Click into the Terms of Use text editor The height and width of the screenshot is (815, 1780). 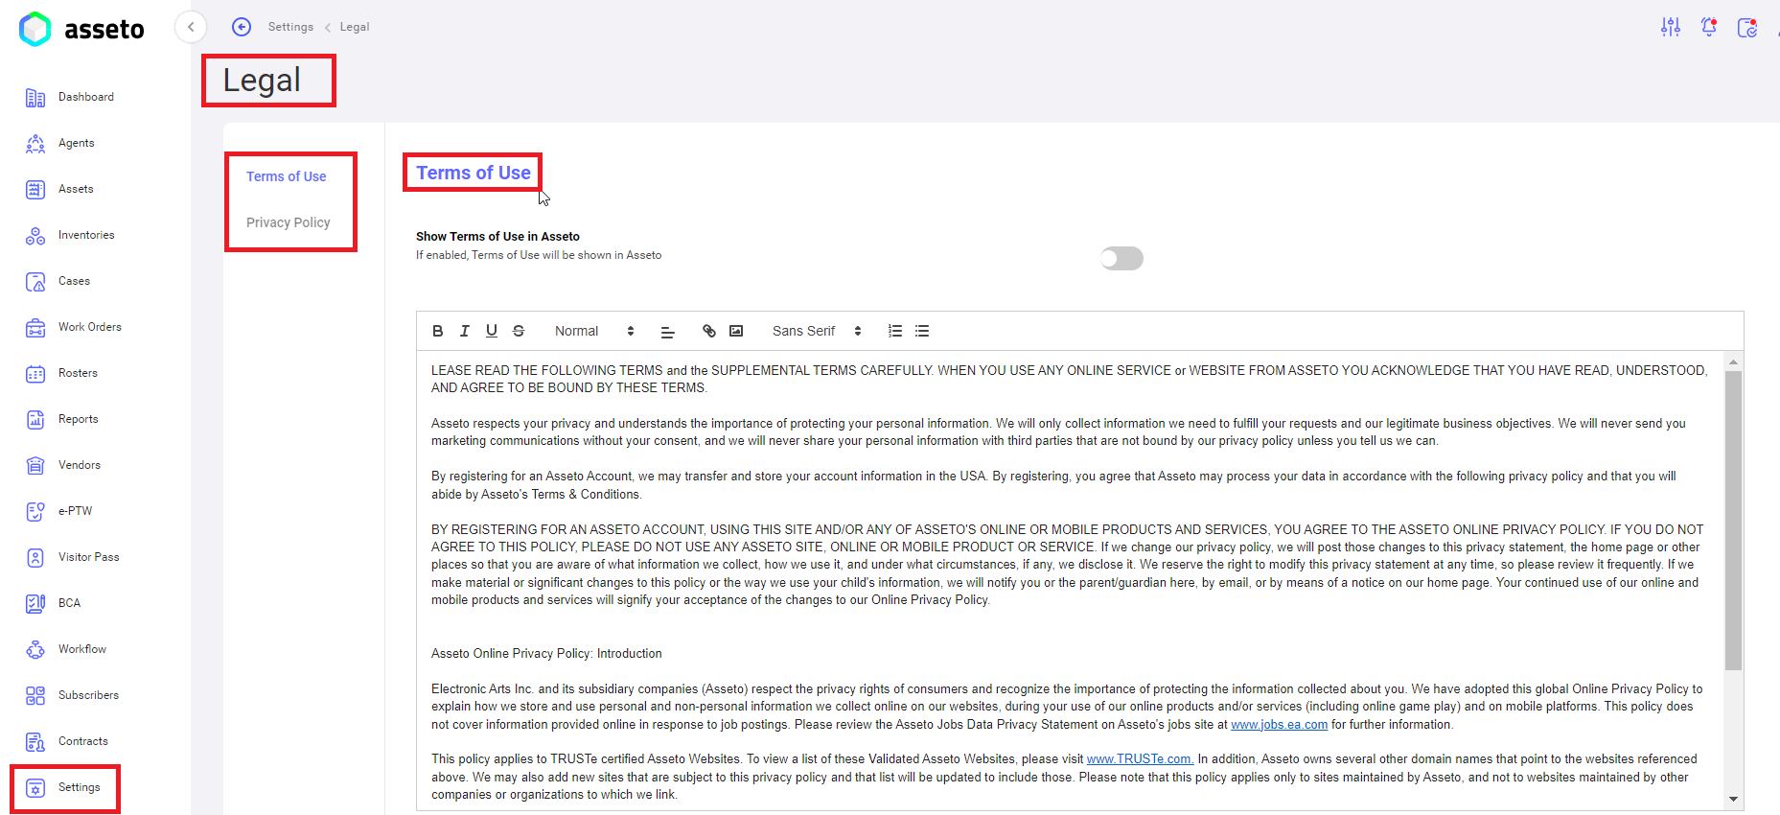tap(1071, 581)
